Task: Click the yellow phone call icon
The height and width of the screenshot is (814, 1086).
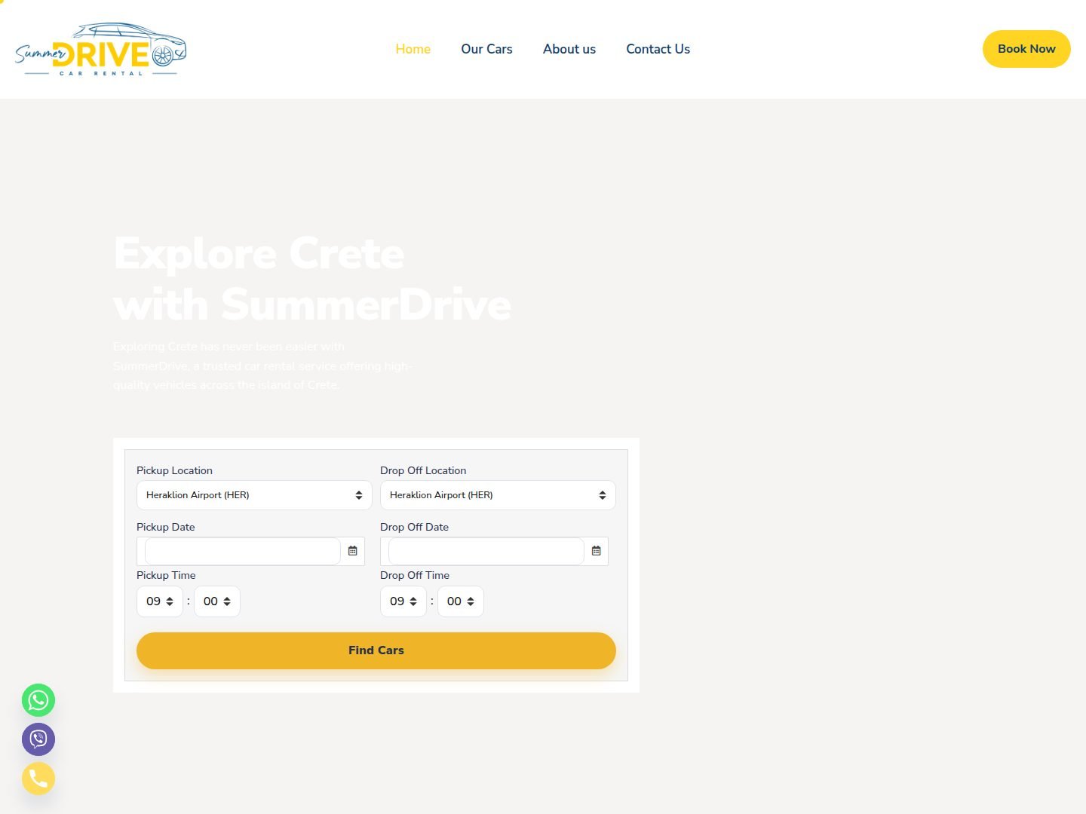Action: click(x=38, y=779)
